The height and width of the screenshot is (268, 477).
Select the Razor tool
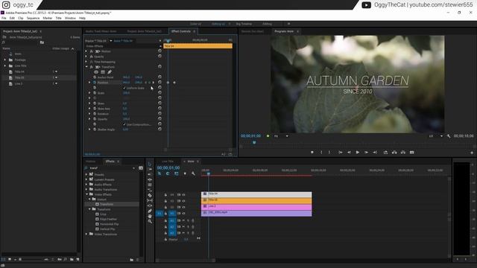click(x=150, y=195)
